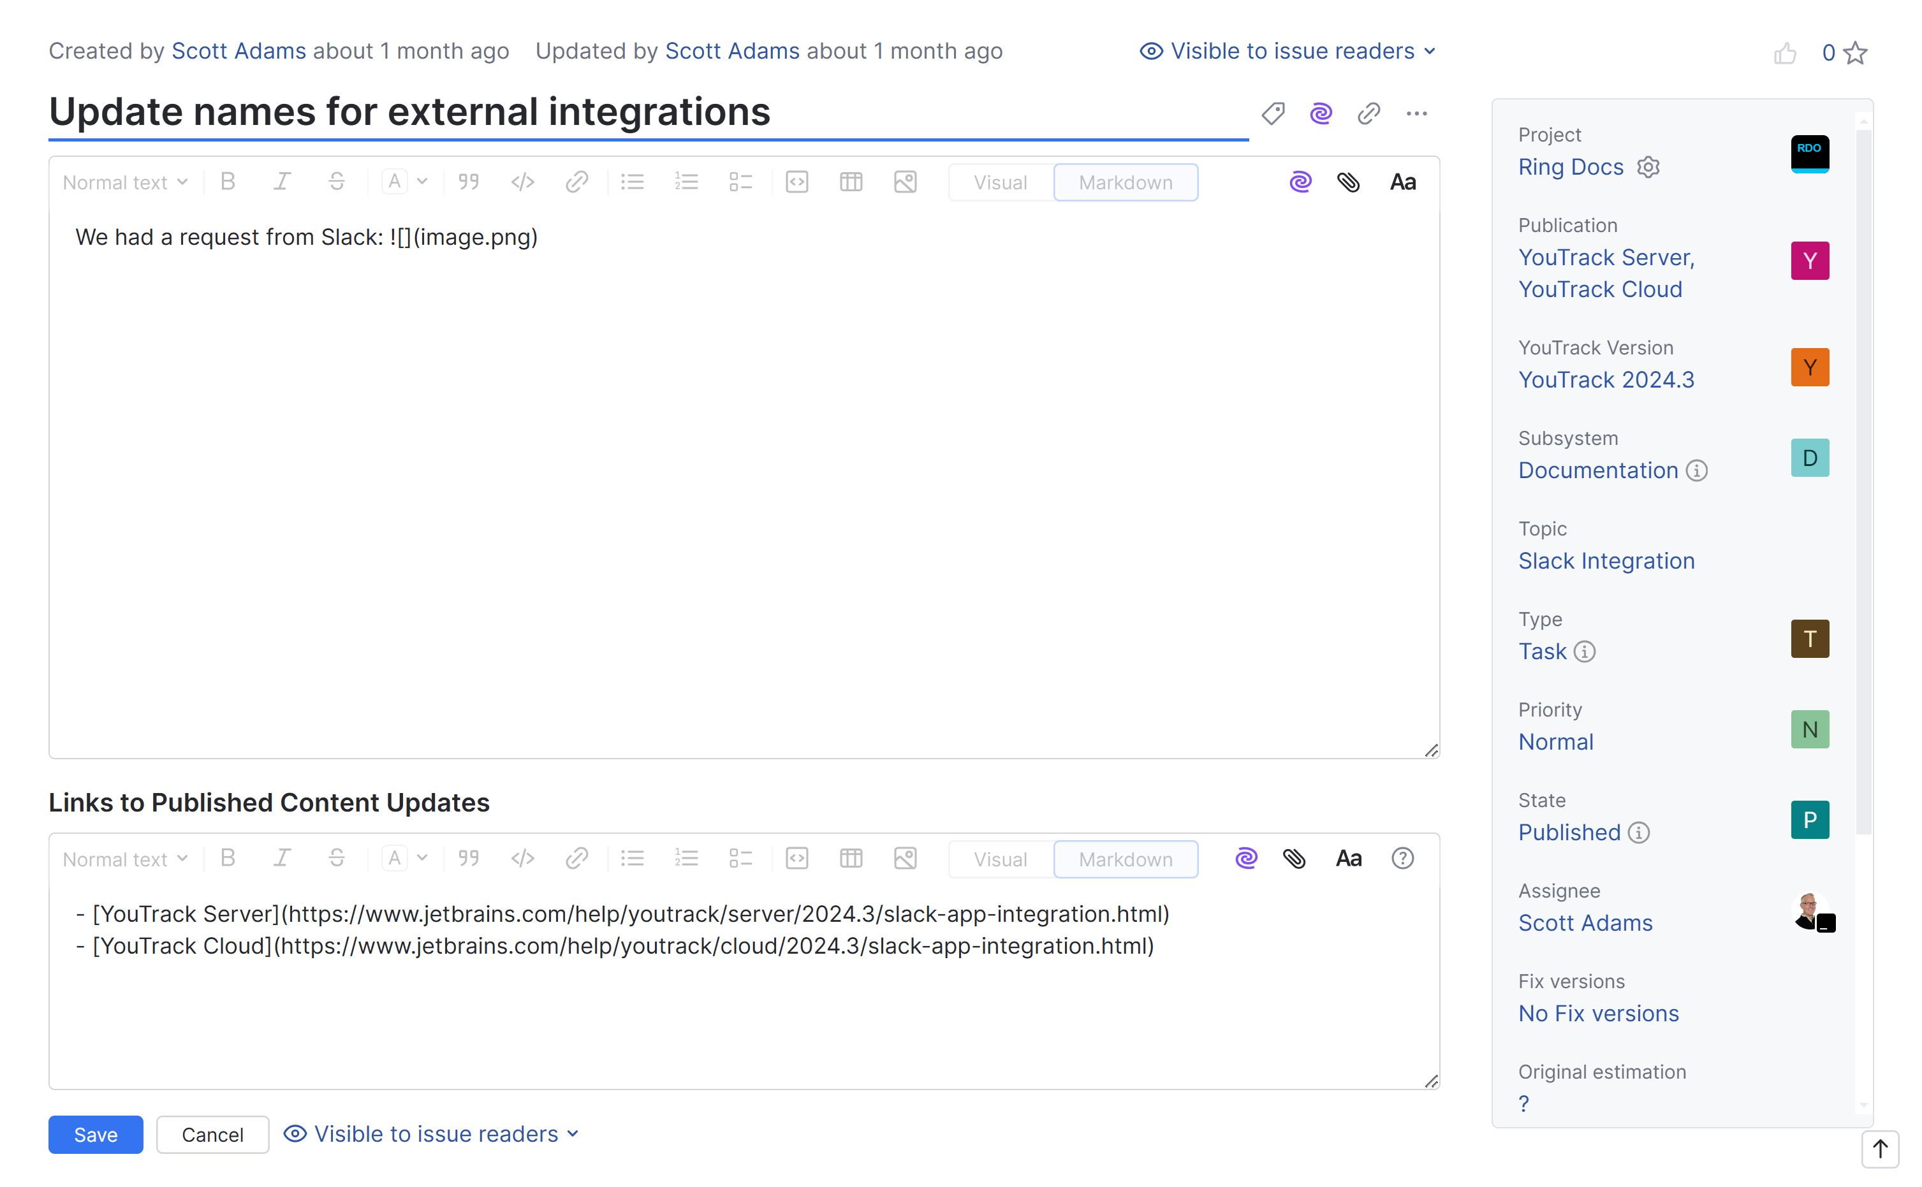The width and height of the screenshot is (1922, 1187).
Task: Open the more options menu beside the title
Action: point(1416,113)
